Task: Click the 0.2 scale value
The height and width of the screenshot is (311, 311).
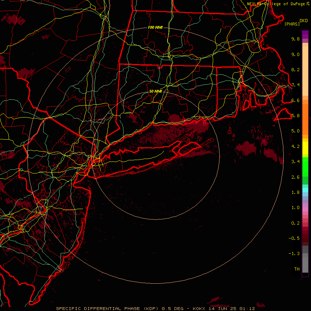Action: [295, 223]
